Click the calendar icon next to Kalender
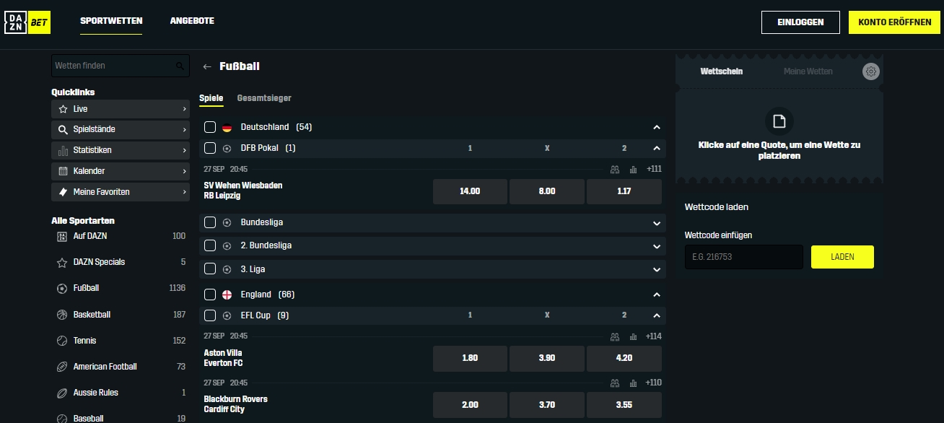The image size is (944, 423). [x=63, y=171]
